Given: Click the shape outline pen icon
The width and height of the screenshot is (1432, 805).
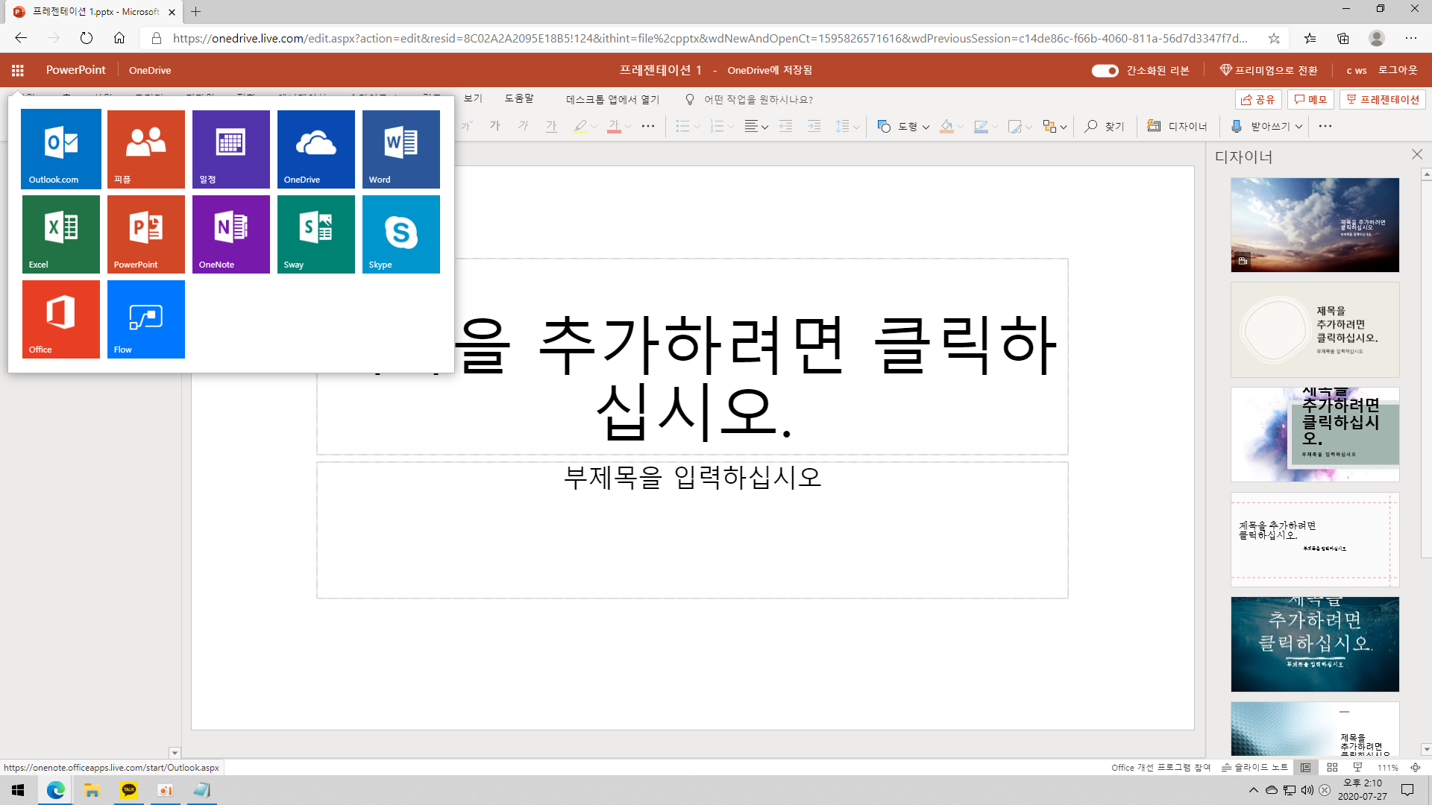Looking at the screenshot, I should click(981, 127).
